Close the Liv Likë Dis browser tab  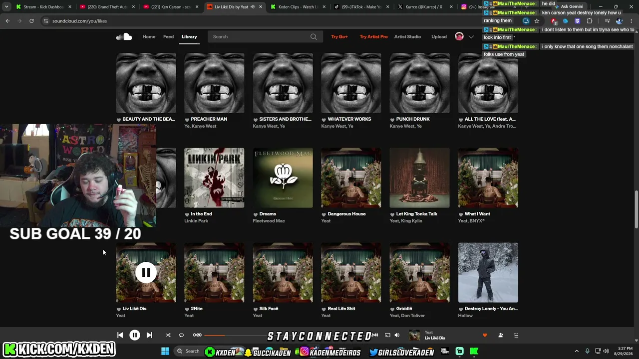point(260,7)
